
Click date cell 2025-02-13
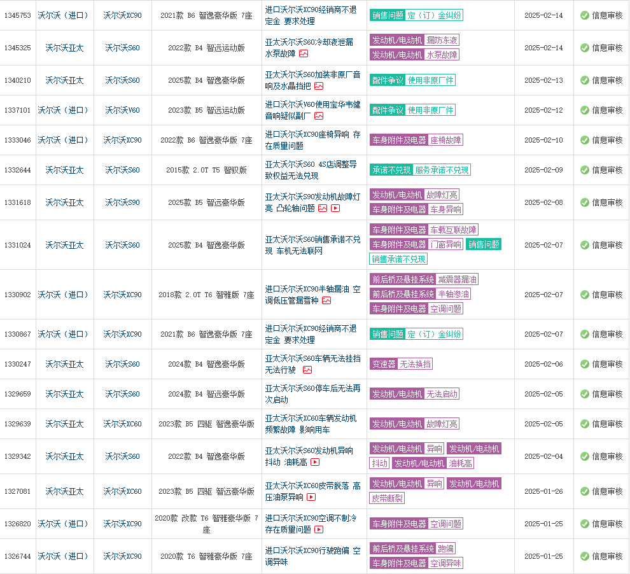point(543,80)
